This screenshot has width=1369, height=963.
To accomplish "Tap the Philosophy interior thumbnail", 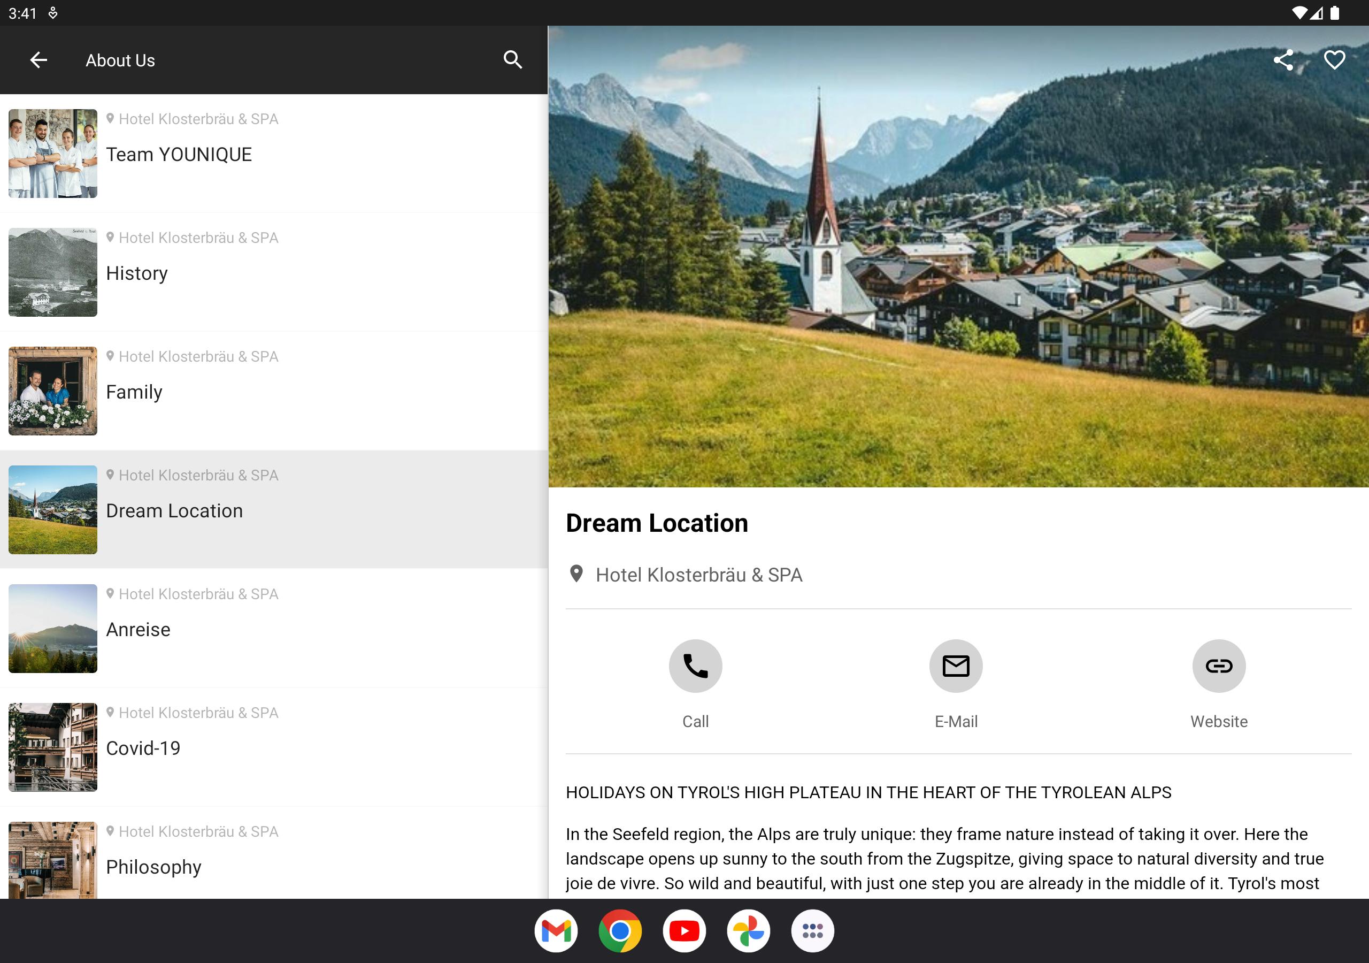I will click(x=52, y=860).
